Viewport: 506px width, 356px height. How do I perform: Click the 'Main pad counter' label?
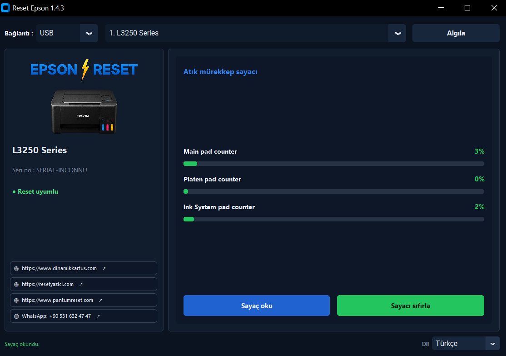(210, 151)
